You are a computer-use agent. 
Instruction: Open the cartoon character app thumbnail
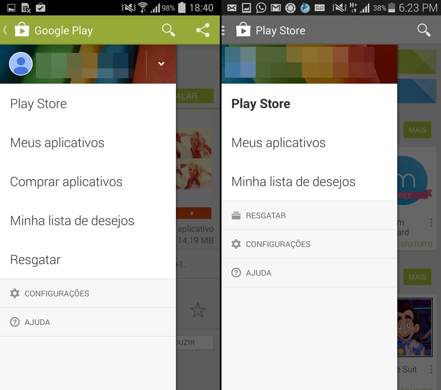point(415,328)
